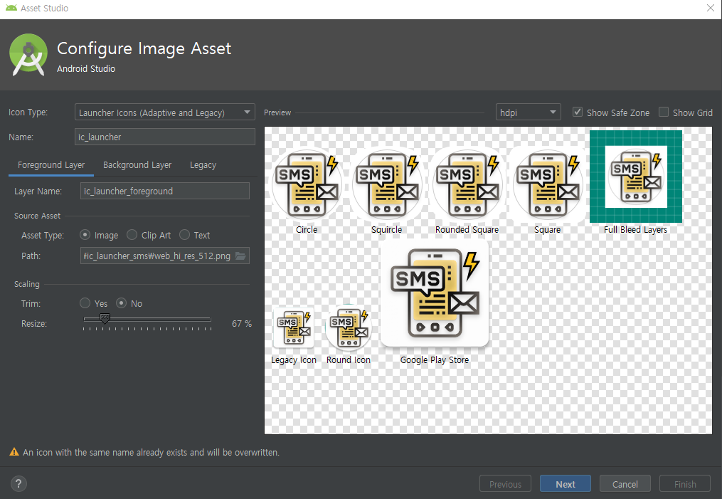
Task: Click the Next button
Action: coord(565,484)
